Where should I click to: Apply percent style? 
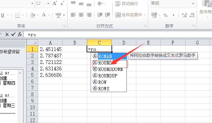pos(165,15)
